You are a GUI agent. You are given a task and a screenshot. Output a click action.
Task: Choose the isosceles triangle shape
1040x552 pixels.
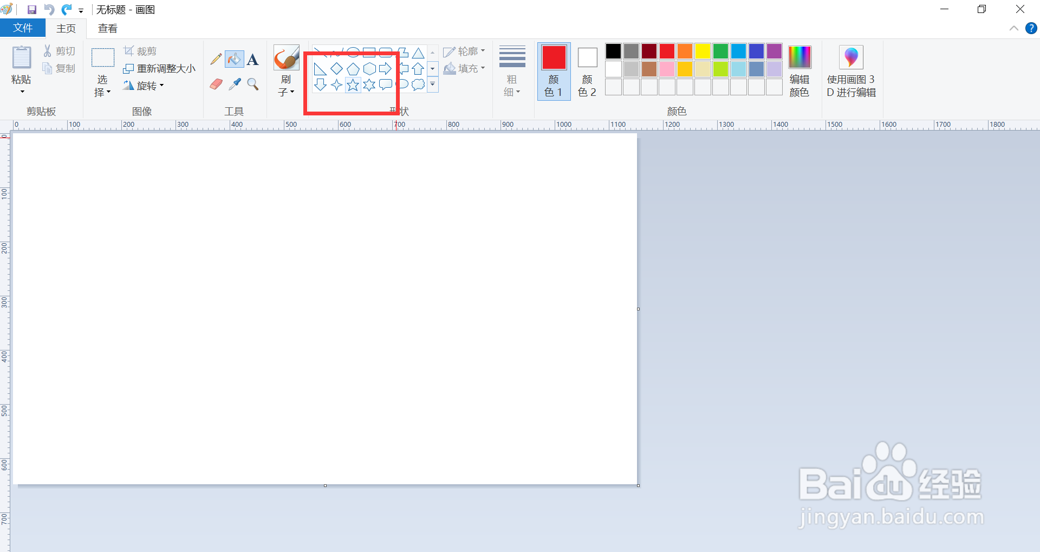[418, 53]
